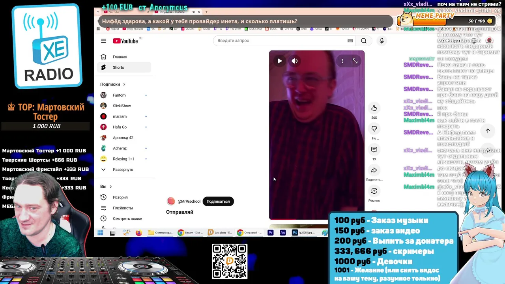Open Adobe Audition from the taskbar
This screenshot has height=284, width=505.
pos(282,233)
